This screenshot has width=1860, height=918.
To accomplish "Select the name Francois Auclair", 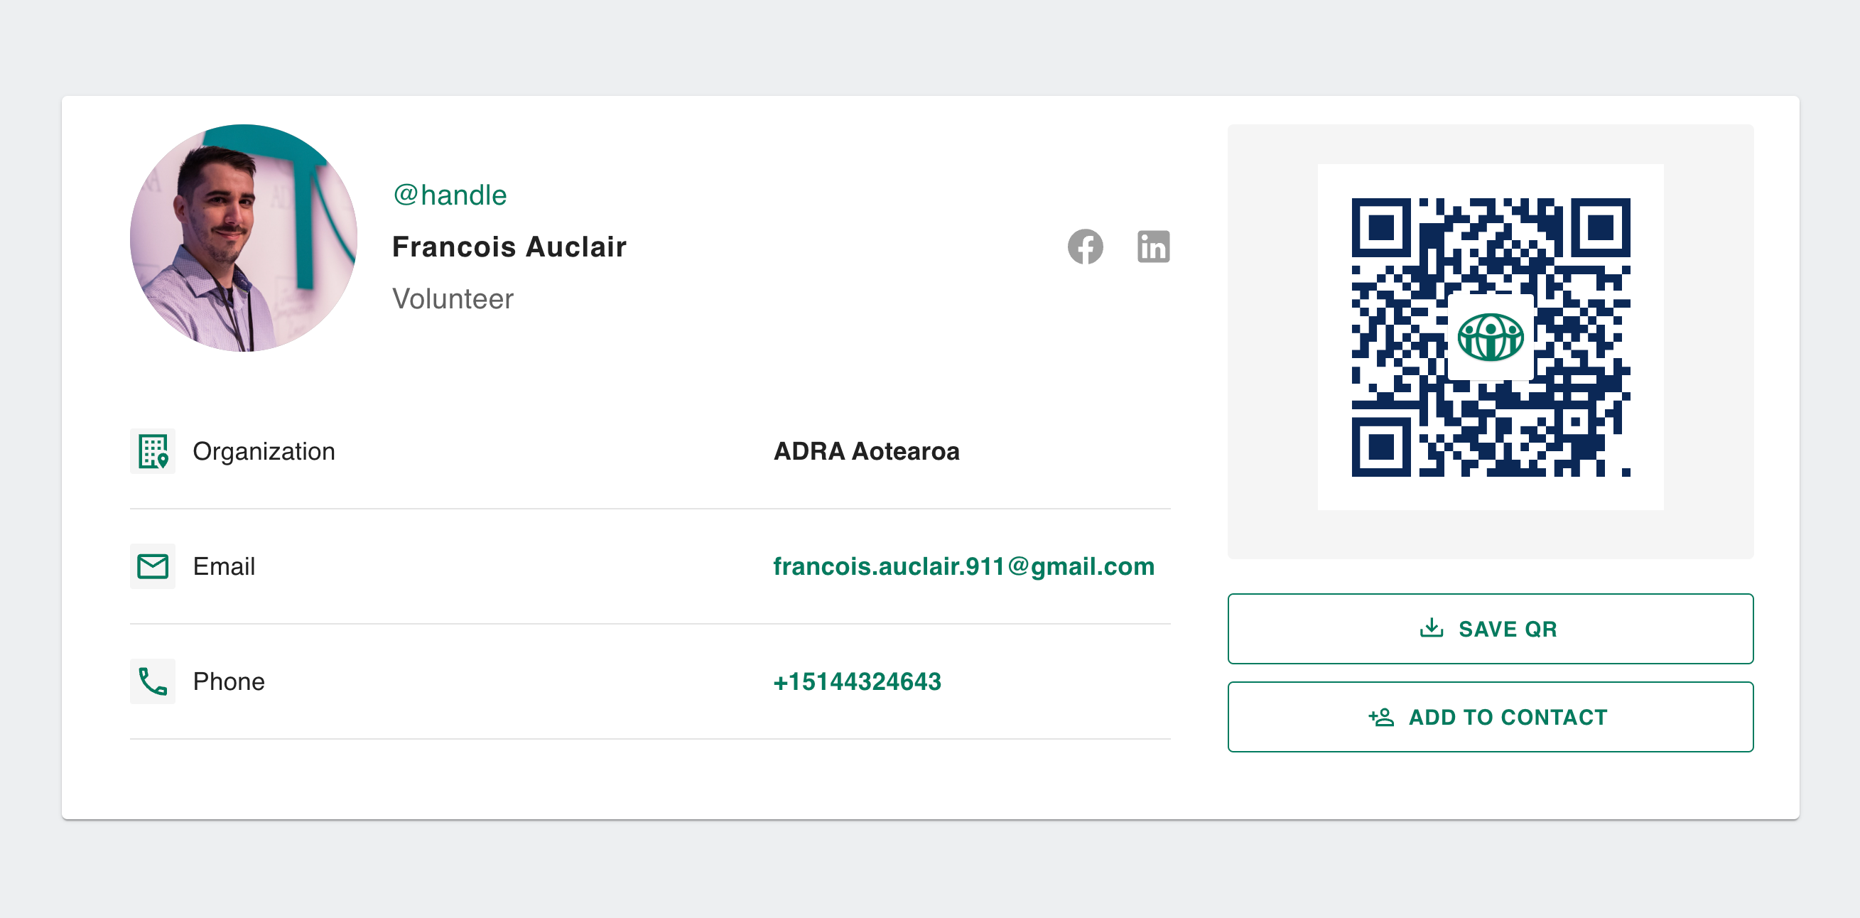I will 509,247.
